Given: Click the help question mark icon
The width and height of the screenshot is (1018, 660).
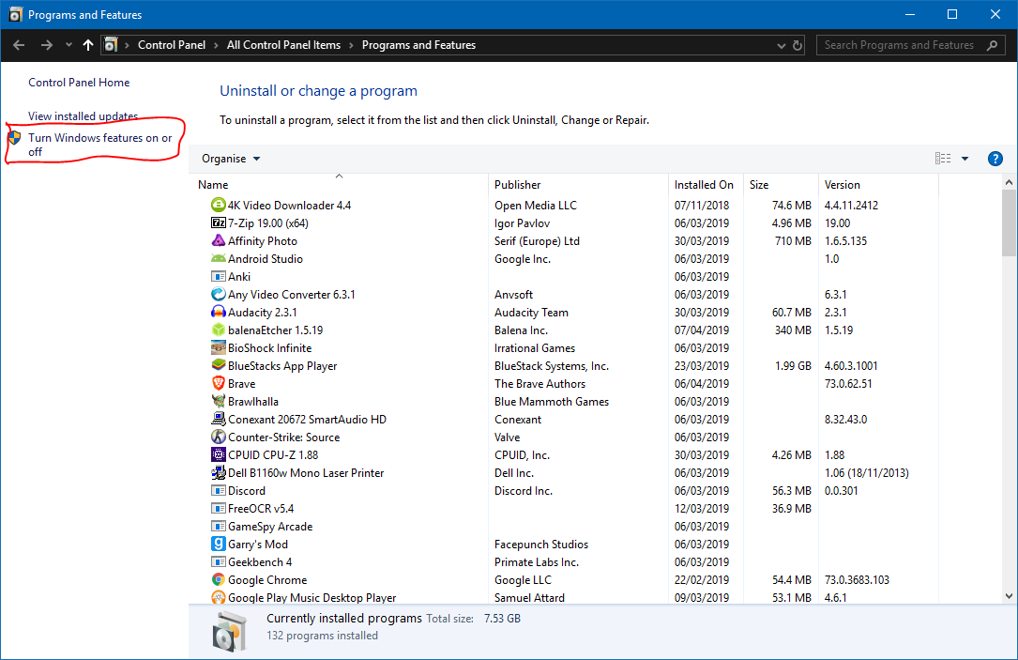Looking at the screenshot, I should click(995, 159).
